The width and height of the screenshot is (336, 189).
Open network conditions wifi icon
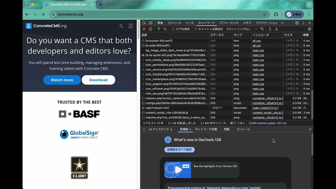pos(262,29)
